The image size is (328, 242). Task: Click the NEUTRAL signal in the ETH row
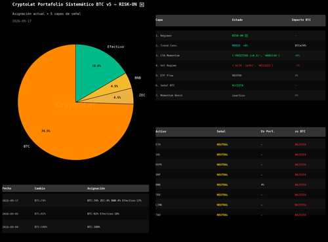pyautogui.click(x=222, y=144)
